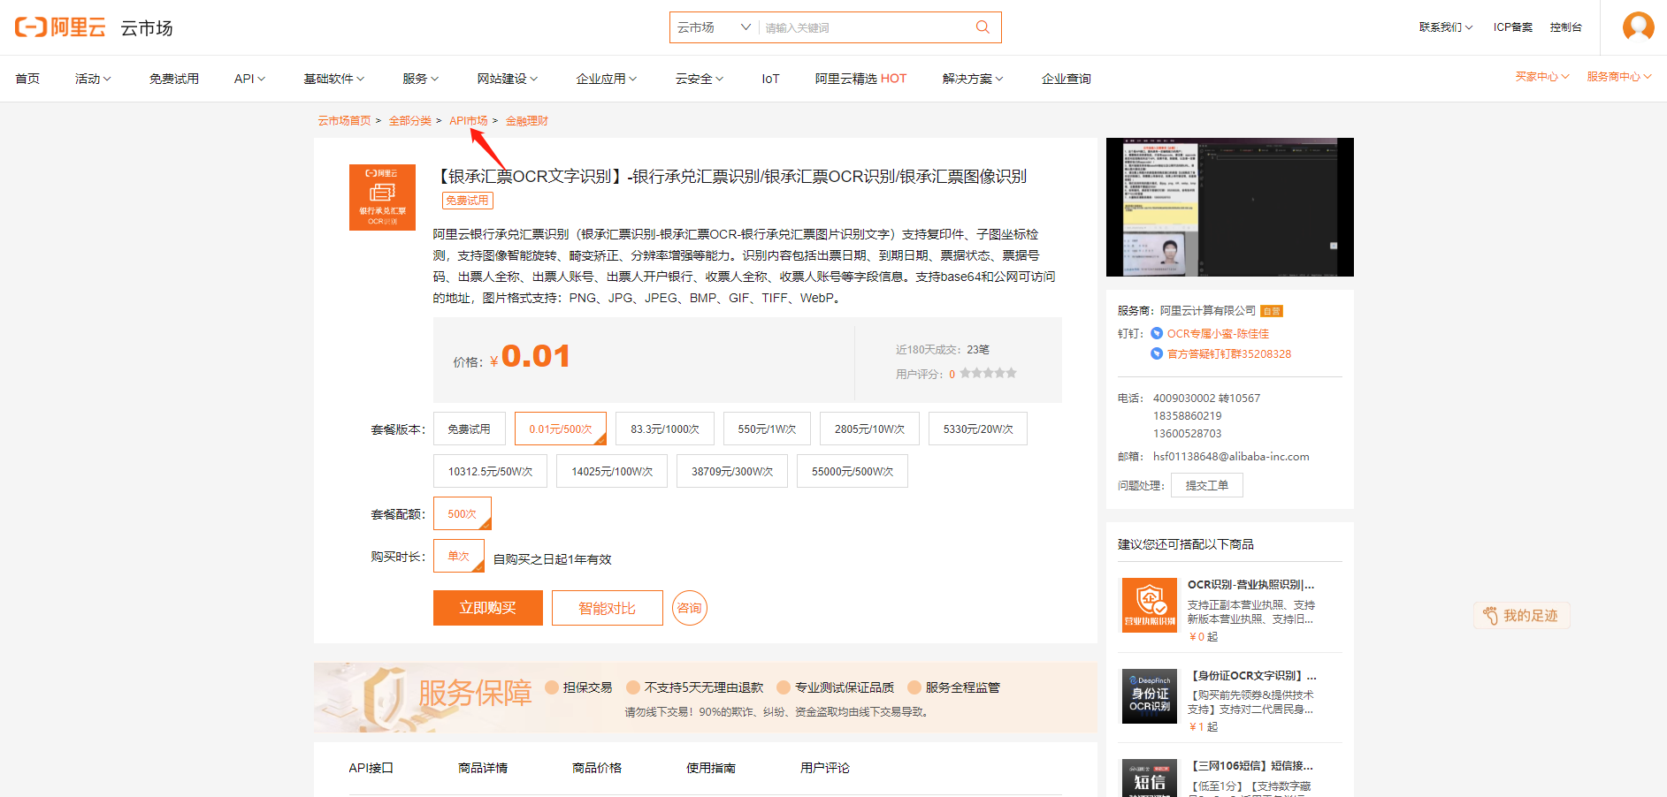Open 我的足迹 footprint widget

tap(1521, 616)
